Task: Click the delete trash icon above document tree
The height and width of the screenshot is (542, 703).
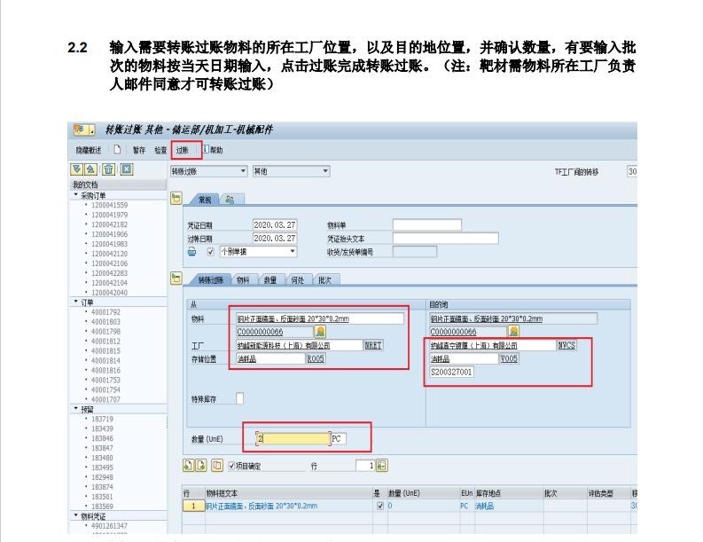Action: point(108,169)
